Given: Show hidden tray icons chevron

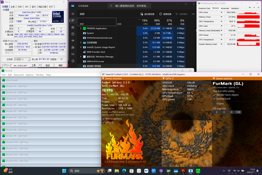Looking at the screenshot, I should (x=224, y=171).
